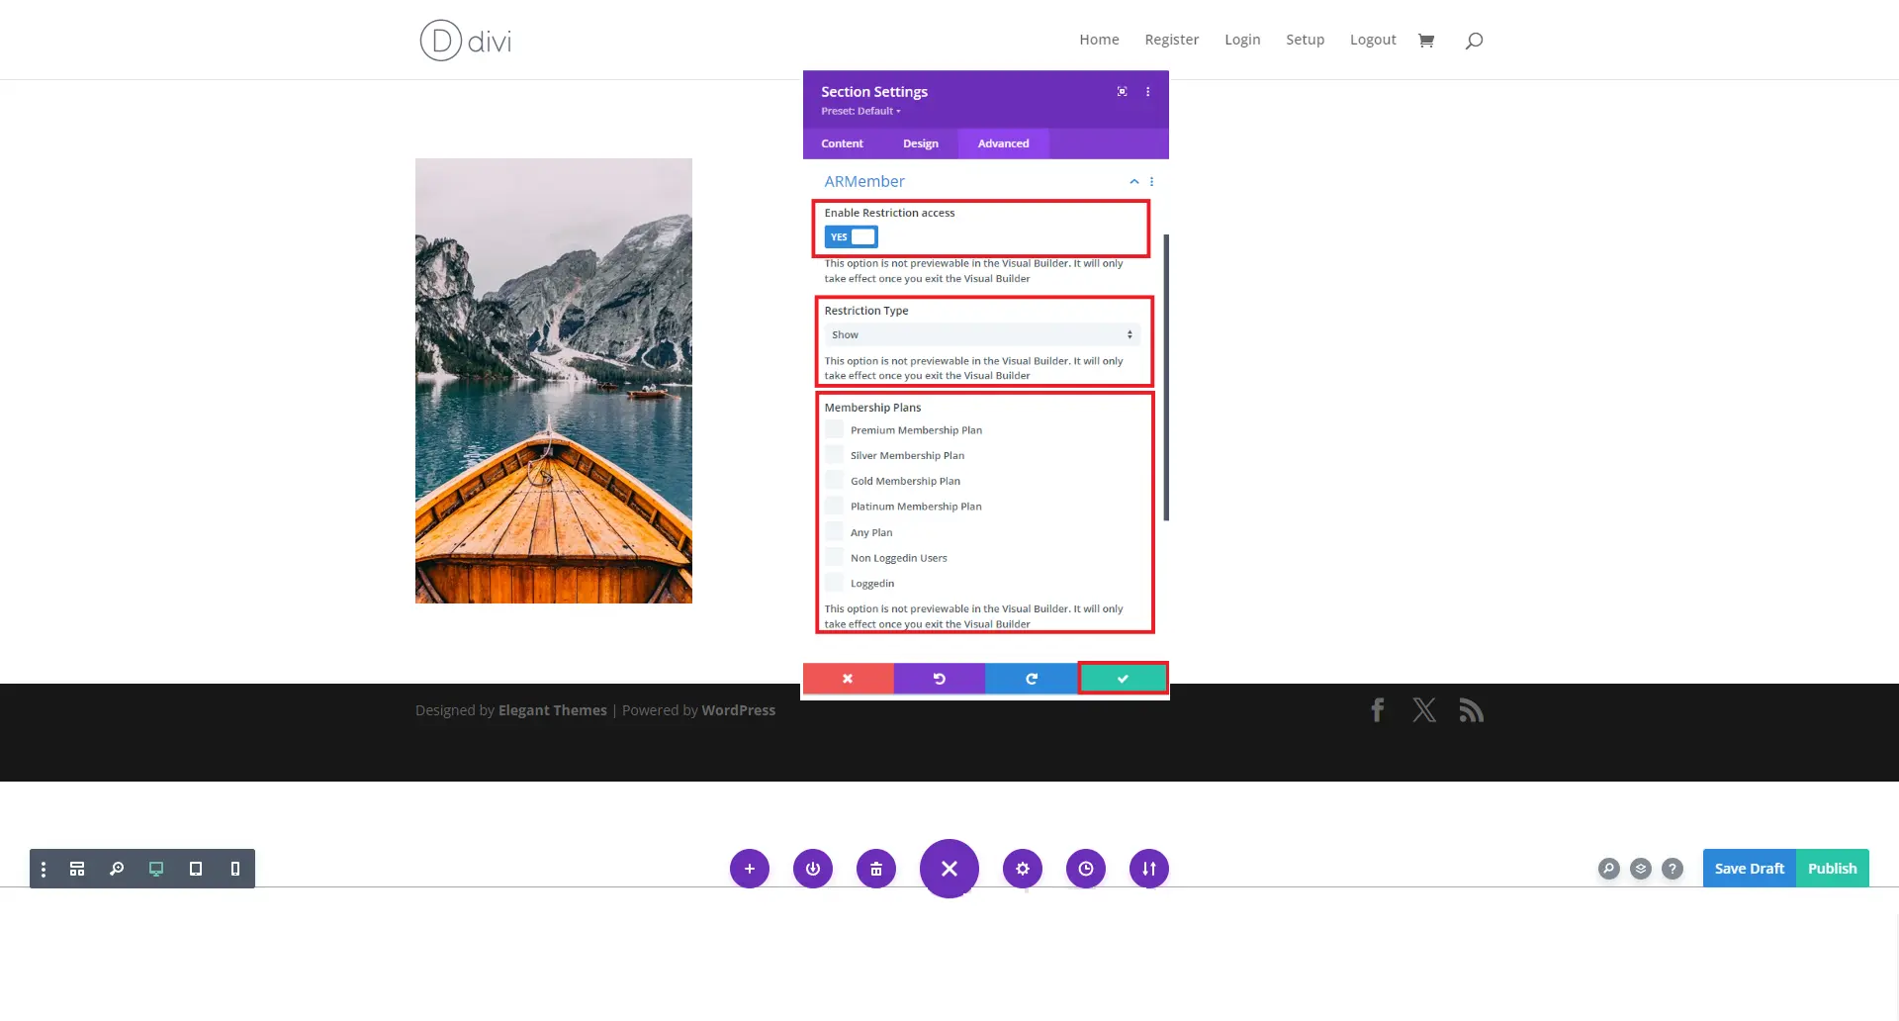Open the X social footer icon
This screenshot has height=1021, width=1899.
point(1424,710)
